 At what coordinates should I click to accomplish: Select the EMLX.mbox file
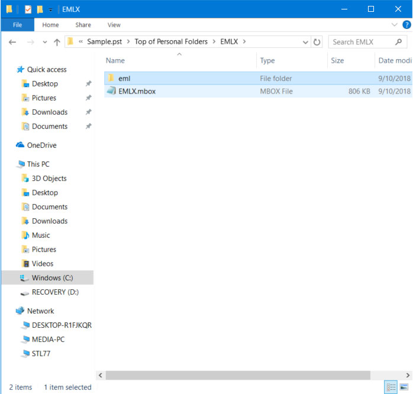point(258,91)
